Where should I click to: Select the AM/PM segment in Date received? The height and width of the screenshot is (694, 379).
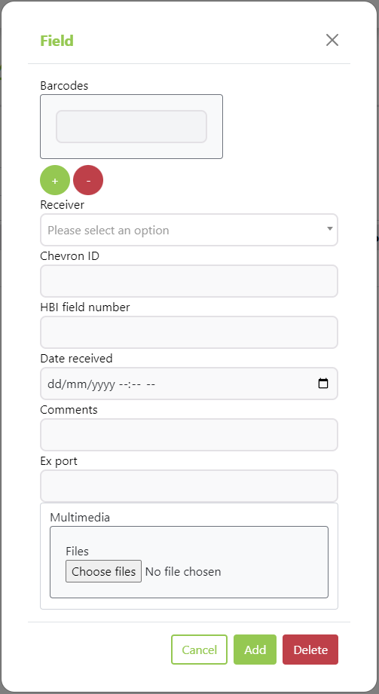(x=151, y=384)
